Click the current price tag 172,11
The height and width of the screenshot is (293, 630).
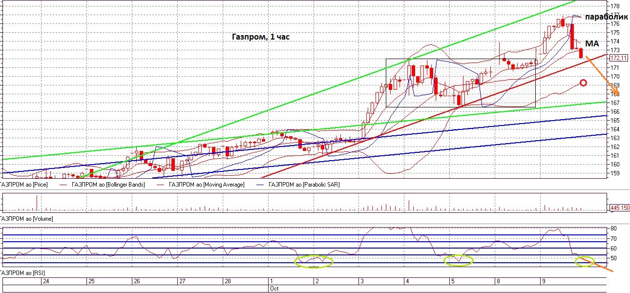tap(618, 58)
